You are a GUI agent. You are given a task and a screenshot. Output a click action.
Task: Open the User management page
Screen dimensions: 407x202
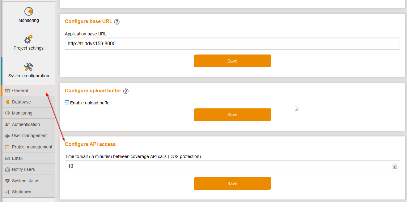(30, 135)
